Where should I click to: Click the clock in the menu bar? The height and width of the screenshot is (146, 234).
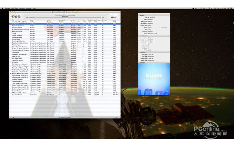click(x=221, y=8)
